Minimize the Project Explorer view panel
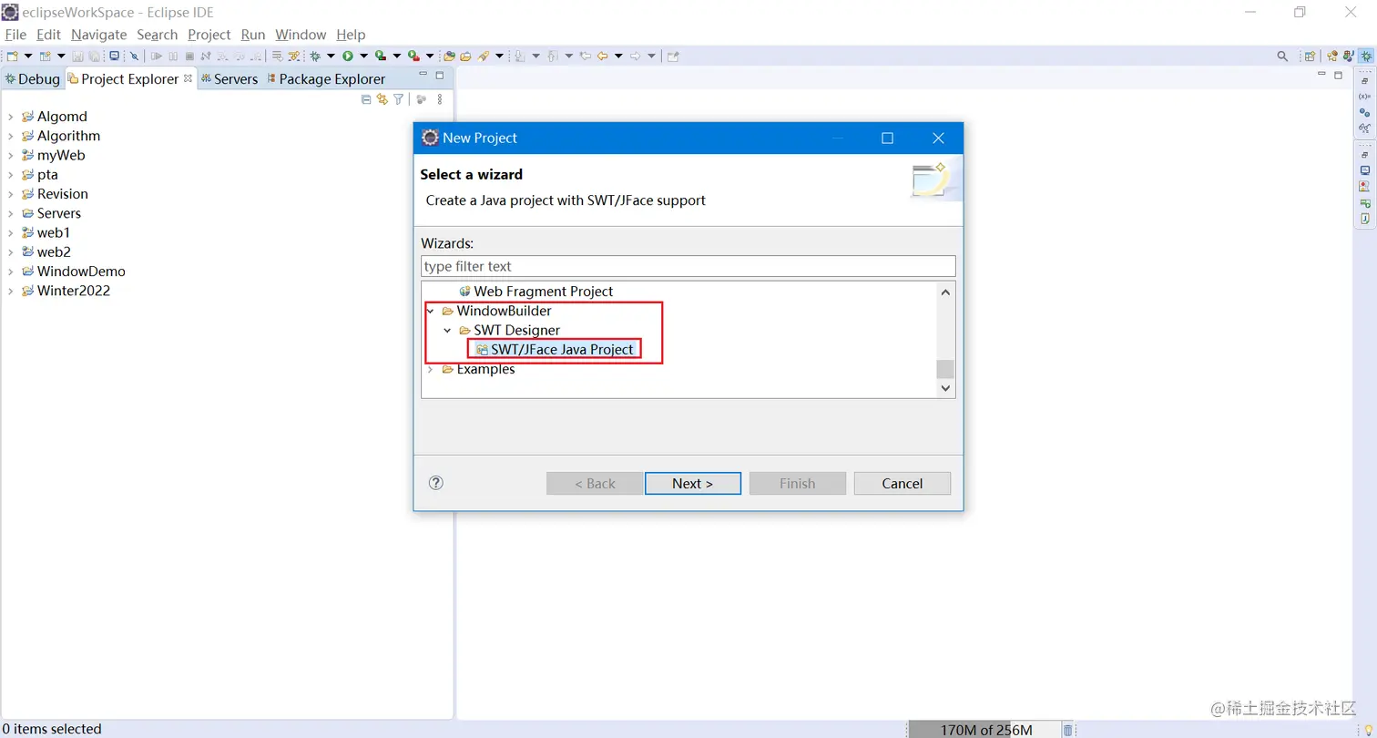The image size is (1377, 738). 423,75
